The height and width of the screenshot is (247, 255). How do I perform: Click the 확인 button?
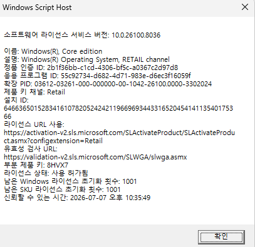click(x=221, y=237)
